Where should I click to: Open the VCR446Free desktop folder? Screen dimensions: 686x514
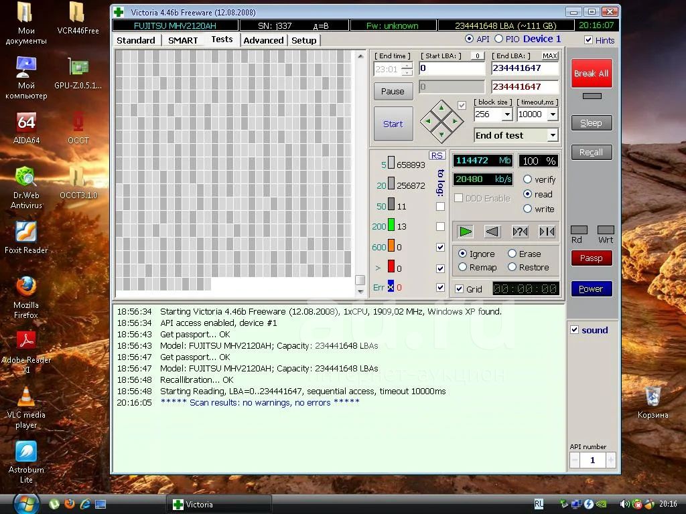(78, 18)
